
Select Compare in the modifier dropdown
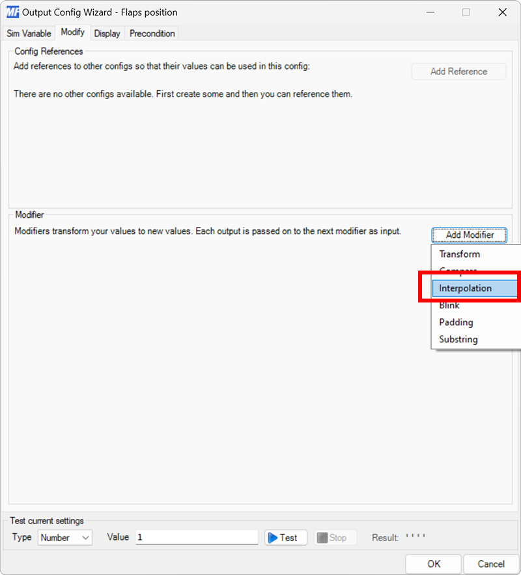point(458,271)
